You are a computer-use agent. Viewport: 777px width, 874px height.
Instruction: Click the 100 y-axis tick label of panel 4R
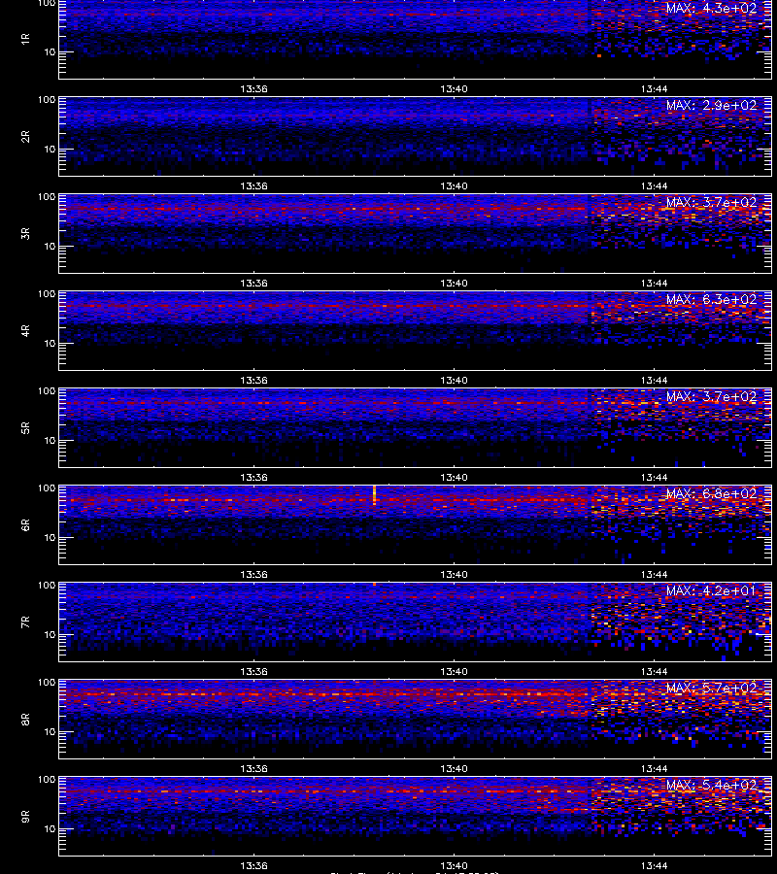(x=47, y=293)
